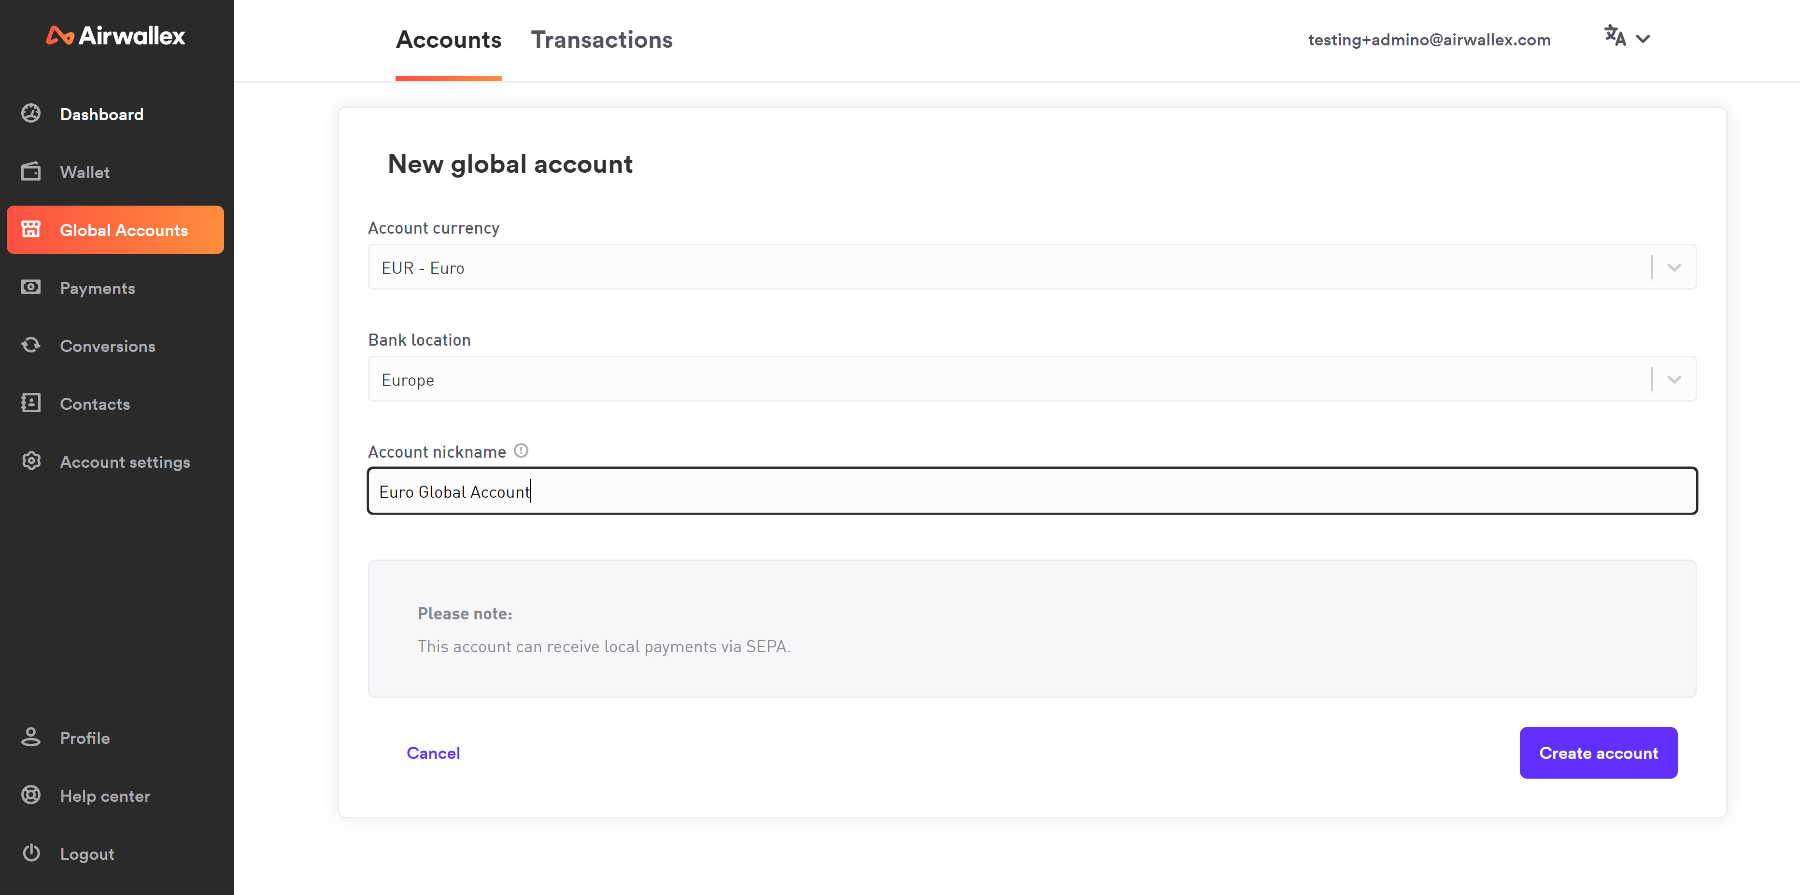Open Wallet via its sidebar icon
The height and width of the screenshot is (895, 1800).
[31, 171]
